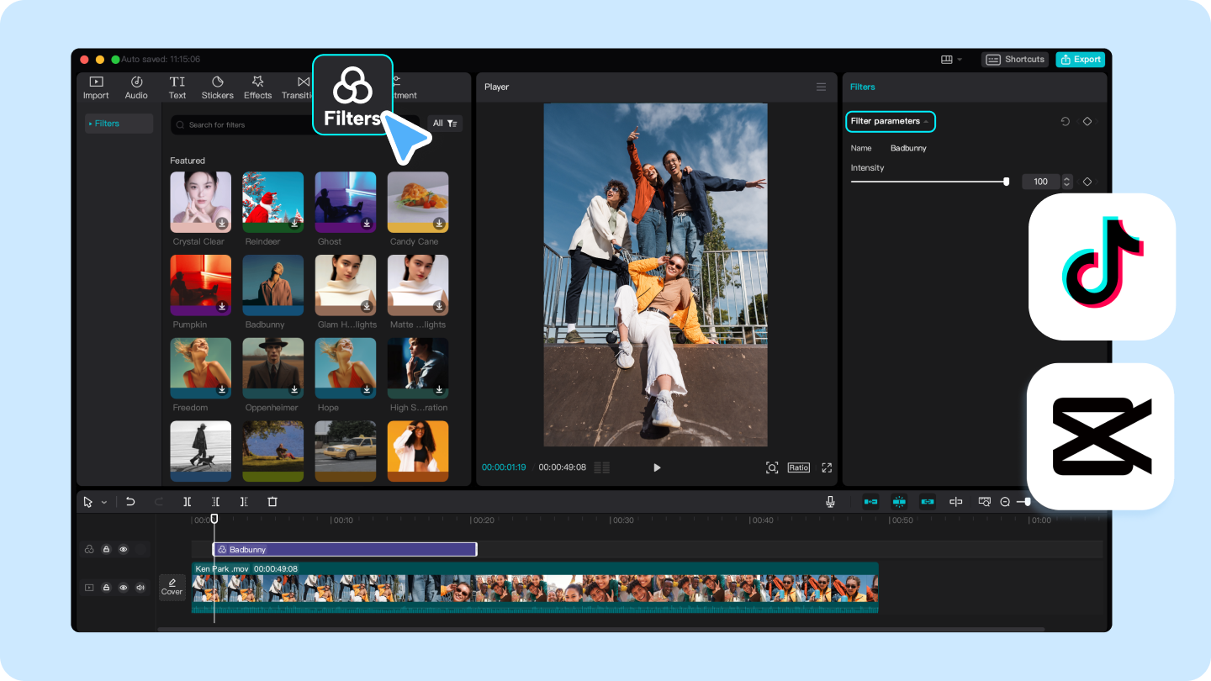
Task: Click the Cover edit button on video track
Action: 172,587
